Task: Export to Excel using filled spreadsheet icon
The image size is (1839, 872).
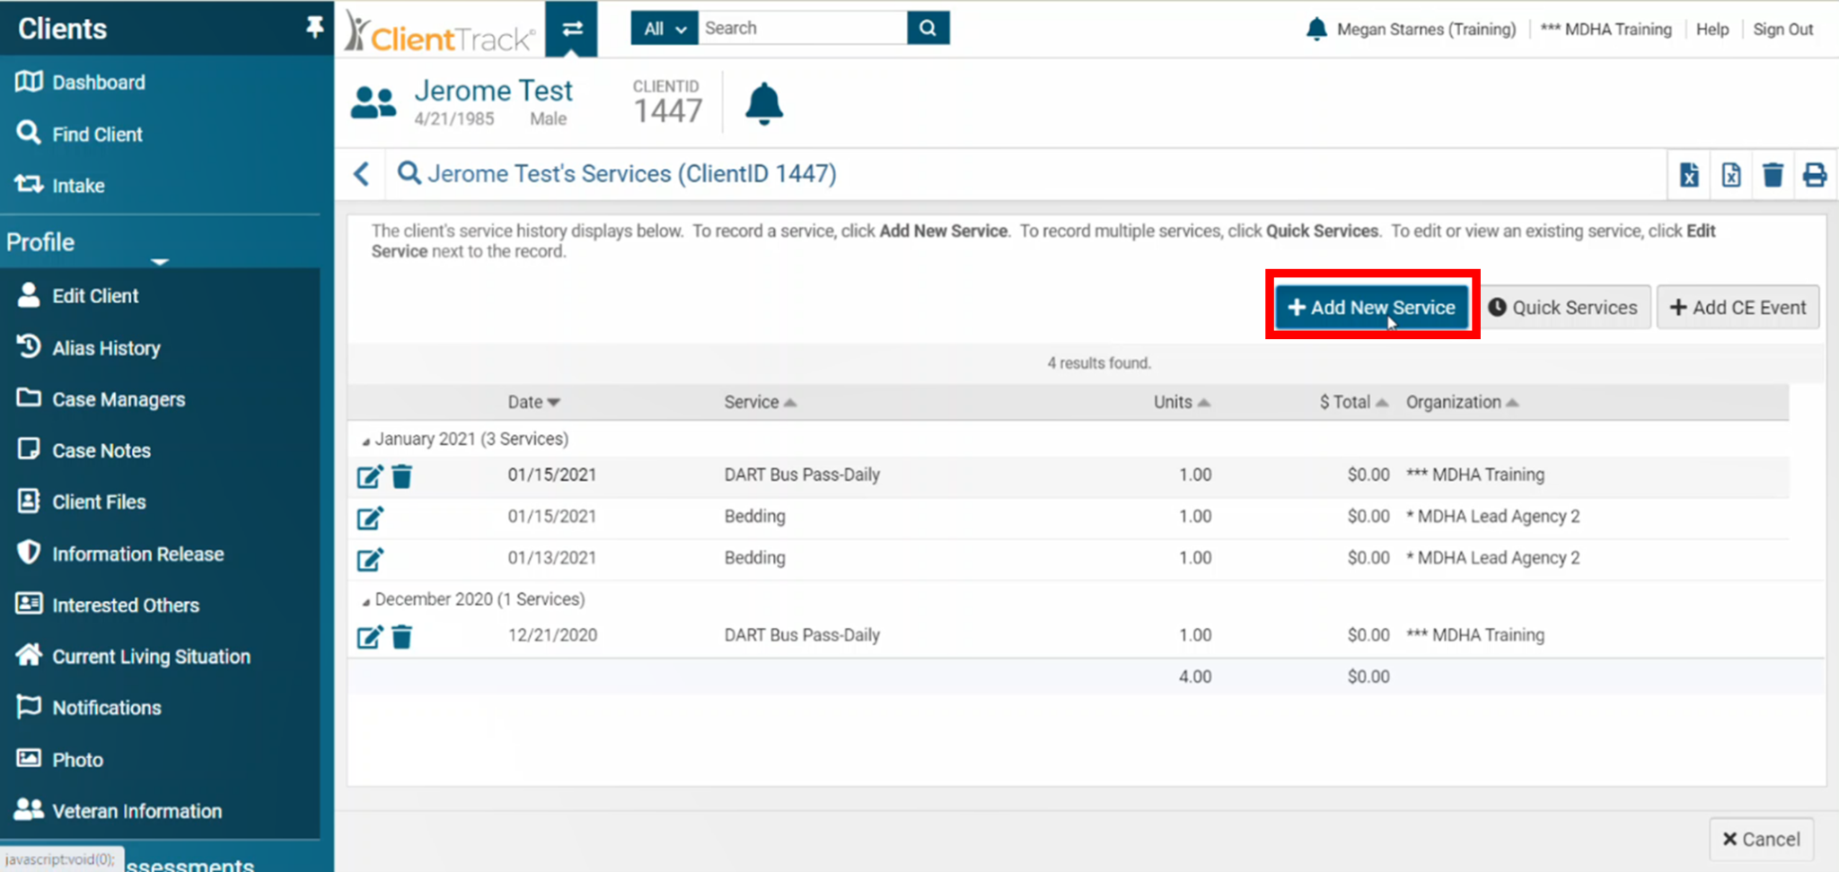Action: [1689, 175]
